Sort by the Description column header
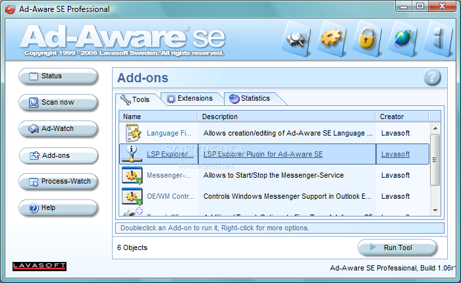The height and width of the screenshot is (283, 461). click(x=286, y=116)
